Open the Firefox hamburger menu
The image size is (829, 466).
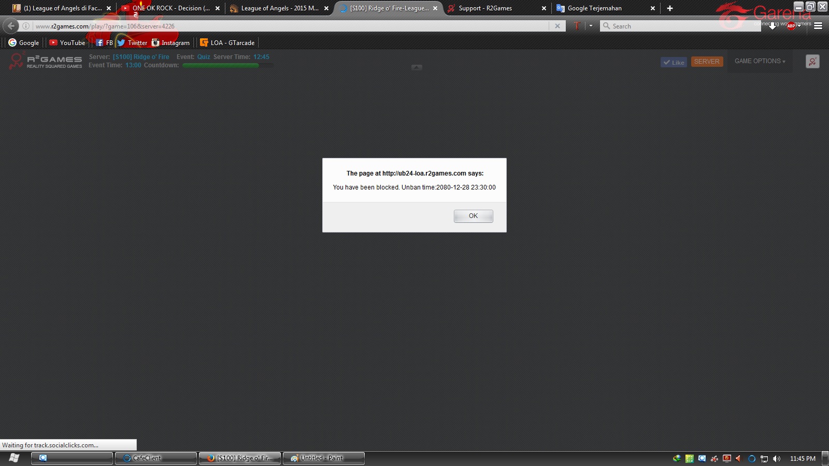(x=818, y=26)
